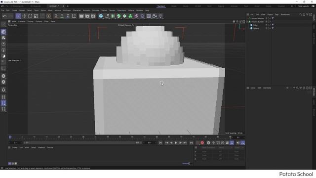The width and height of the screenshot is (316, 178).
Task: Select the Rotate tool
Action: click(30, 16)
